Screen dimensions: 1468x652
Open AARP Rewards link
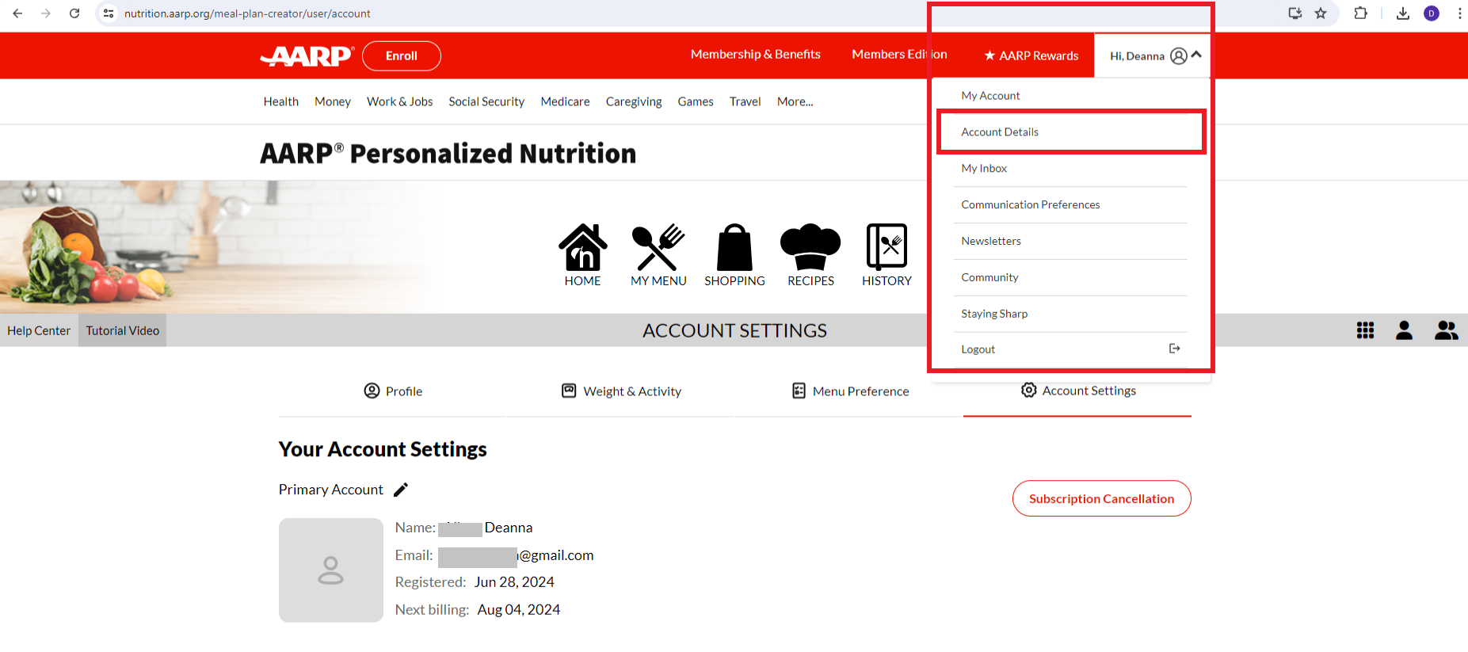coord(1031,55)
